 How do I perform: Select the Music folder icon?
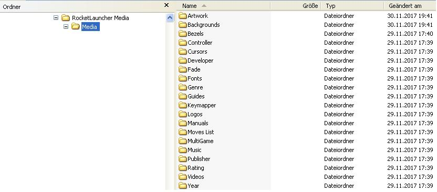coord(183,150)
